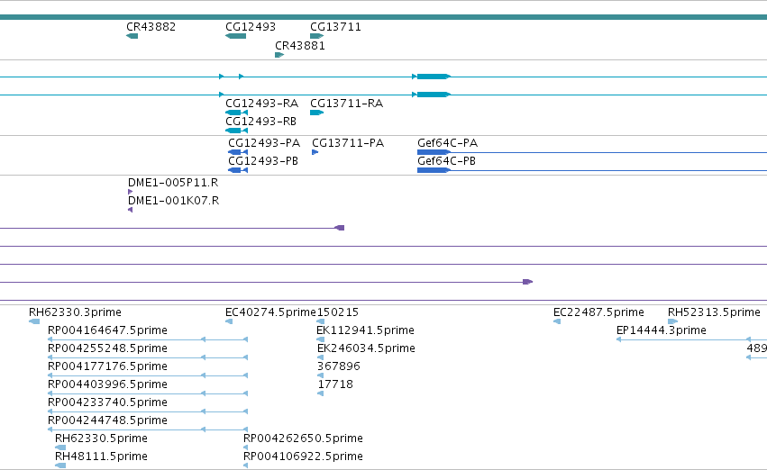Viewport: 767px width, 470px height.
Task: Click the DME1-001K07.R feature label
Action: (174, 201)
